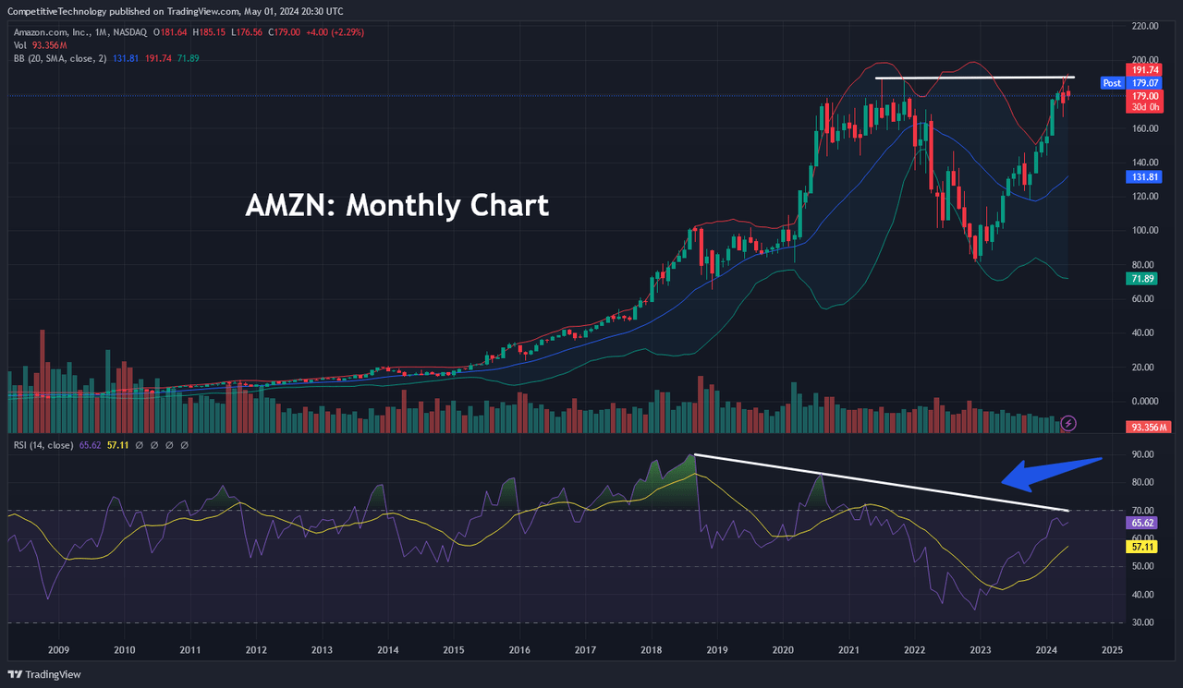1183x688 pixels.
Task: Click the 2018 label on time axis
Action: (651, 650)
